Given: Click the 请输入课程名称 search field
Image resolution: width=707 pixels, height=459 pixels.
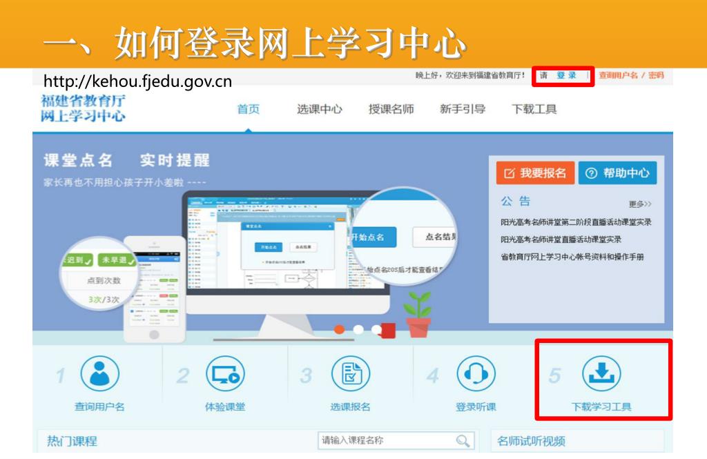Looking at the screenshot, I should pyautogui.click(x=396, y=440).
